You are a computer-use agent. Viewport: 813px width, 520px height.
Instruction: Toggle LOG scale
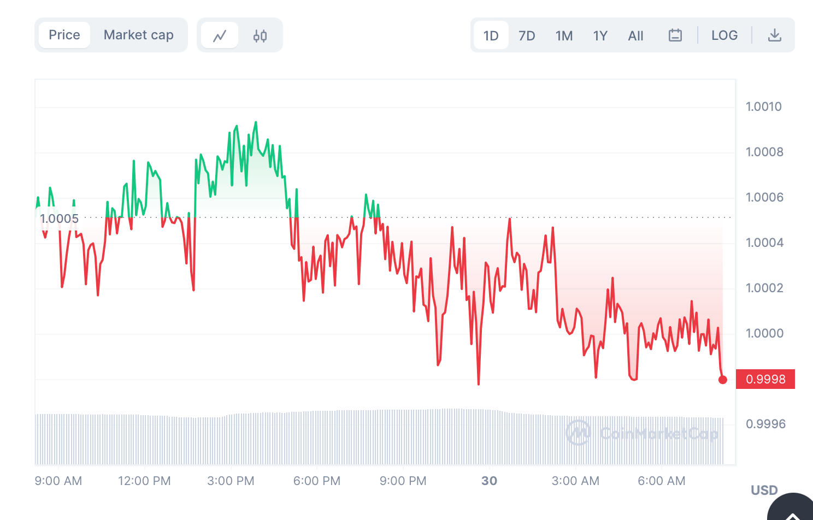click(724, 36)
